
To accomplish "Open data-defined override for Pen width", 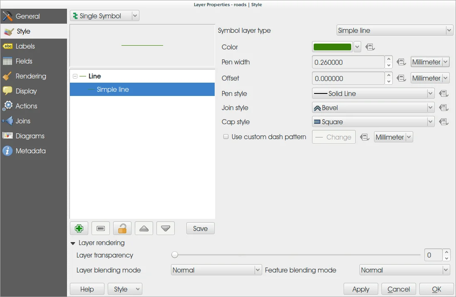I will (x=401, y=62).
